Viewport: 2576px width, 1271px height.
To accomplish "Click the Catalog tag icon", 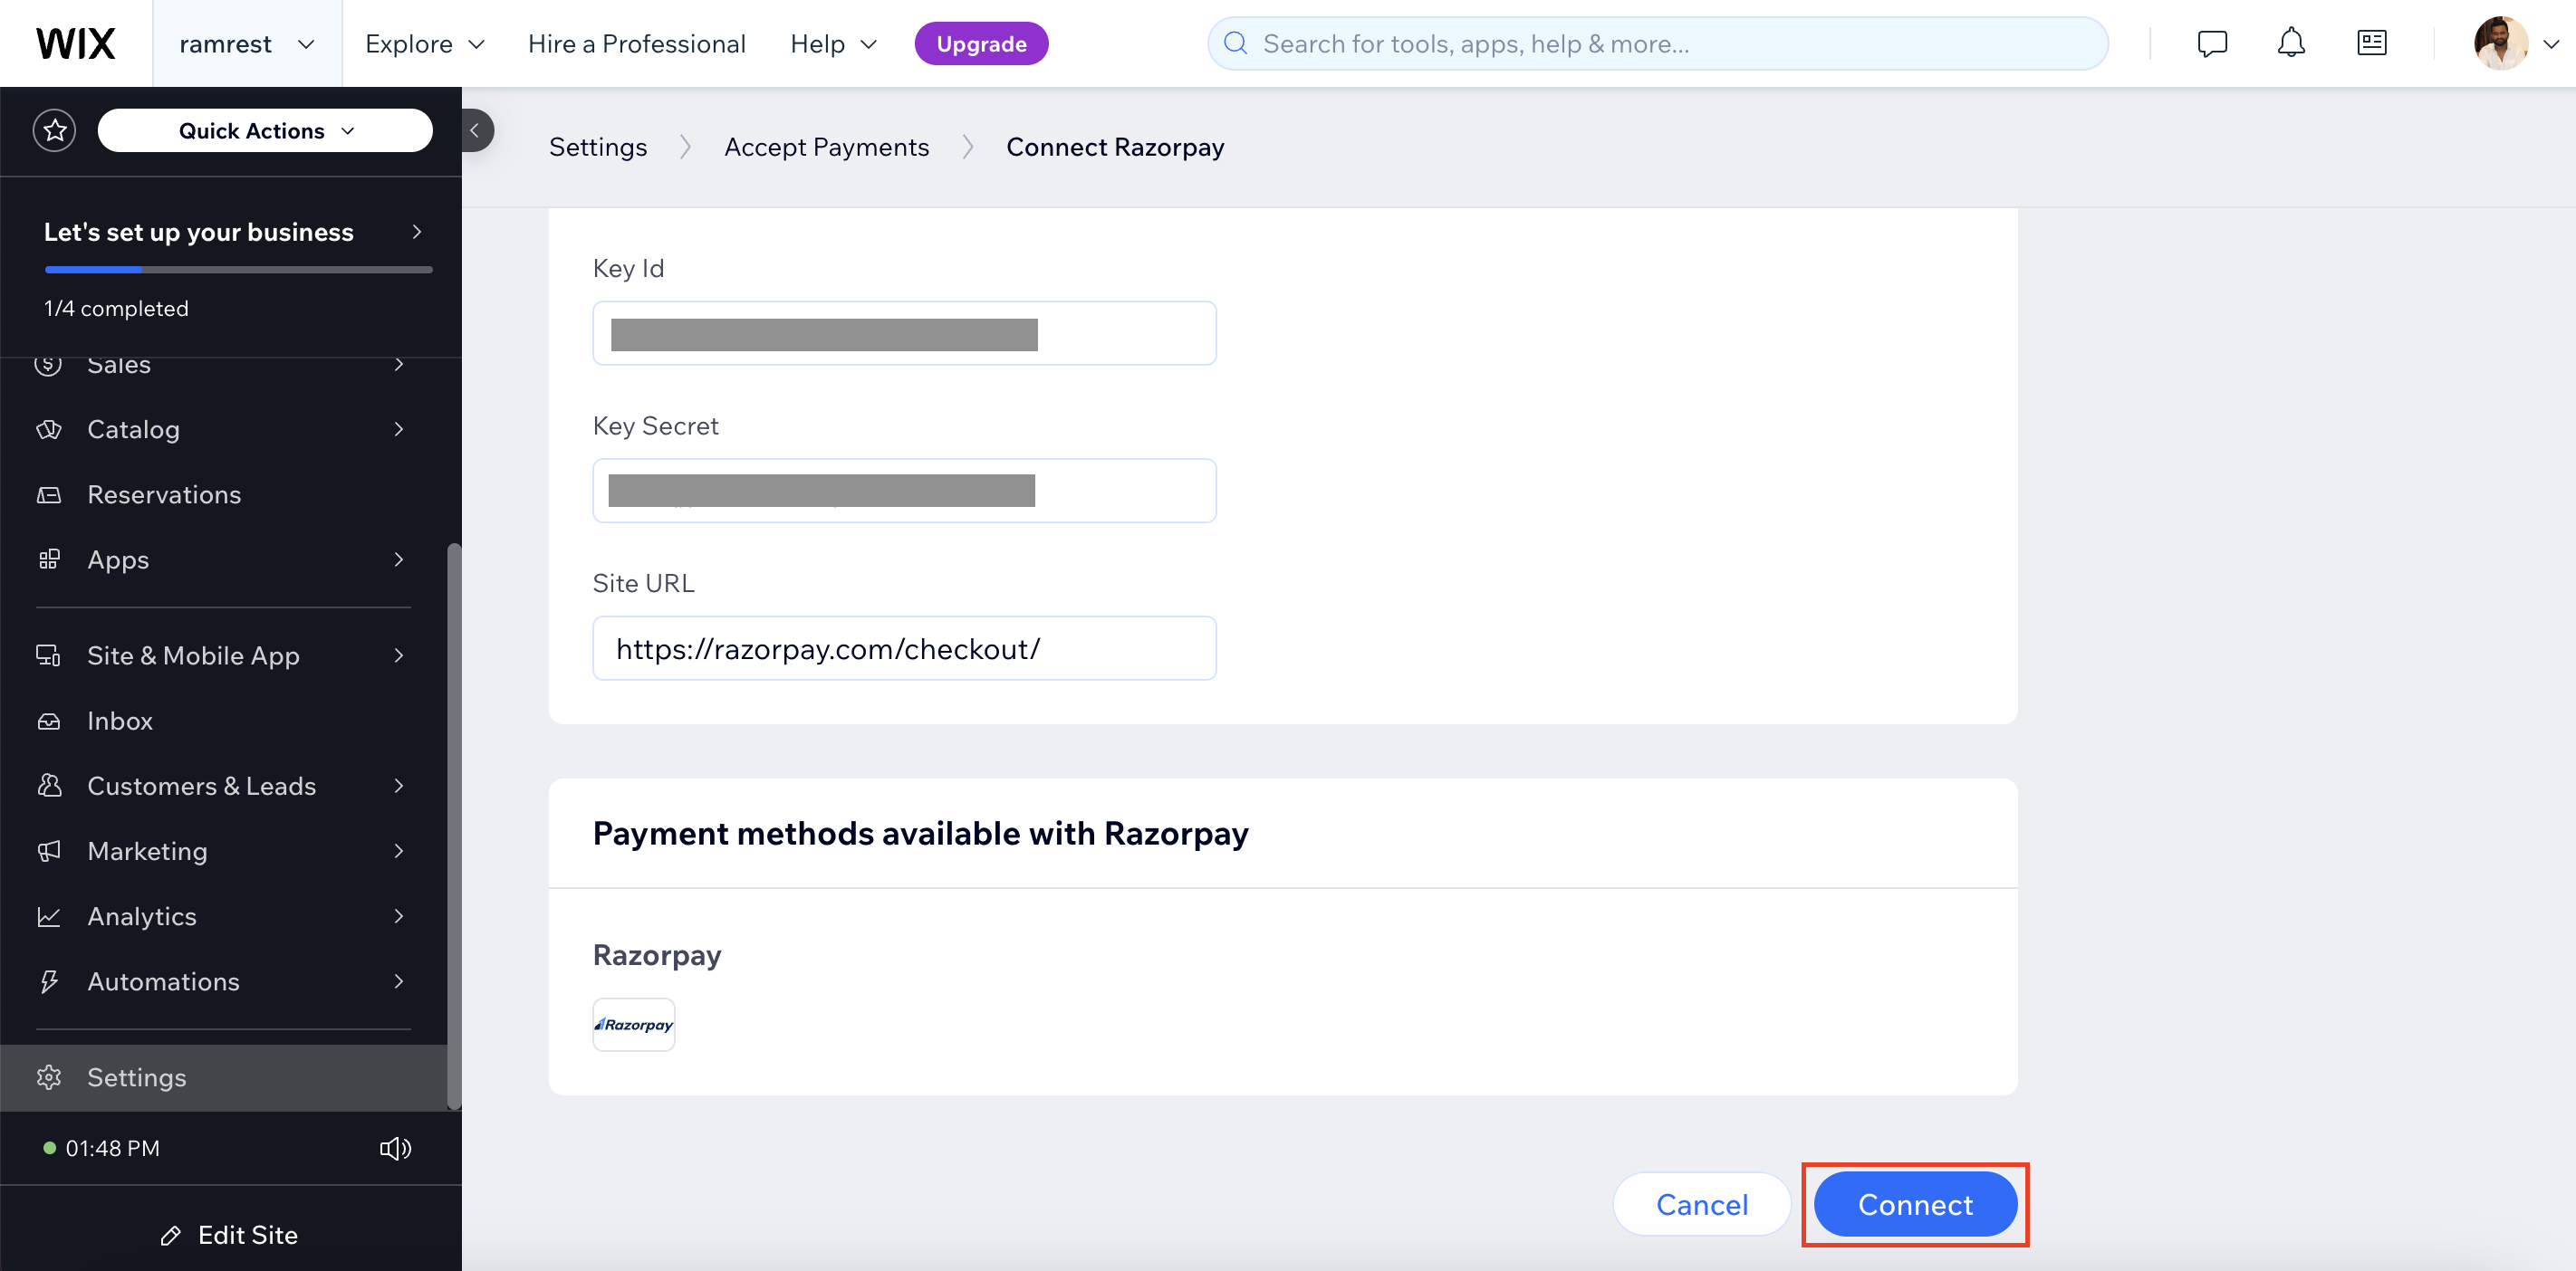I will (x=49, y=430).
